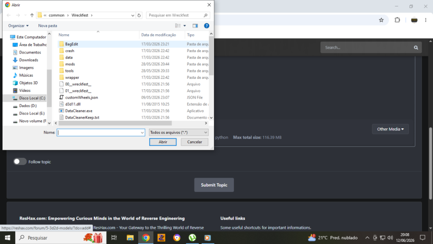Select the BagEdit folder
This screenshot has width=433, height=244.
click(x=71, y=44)
